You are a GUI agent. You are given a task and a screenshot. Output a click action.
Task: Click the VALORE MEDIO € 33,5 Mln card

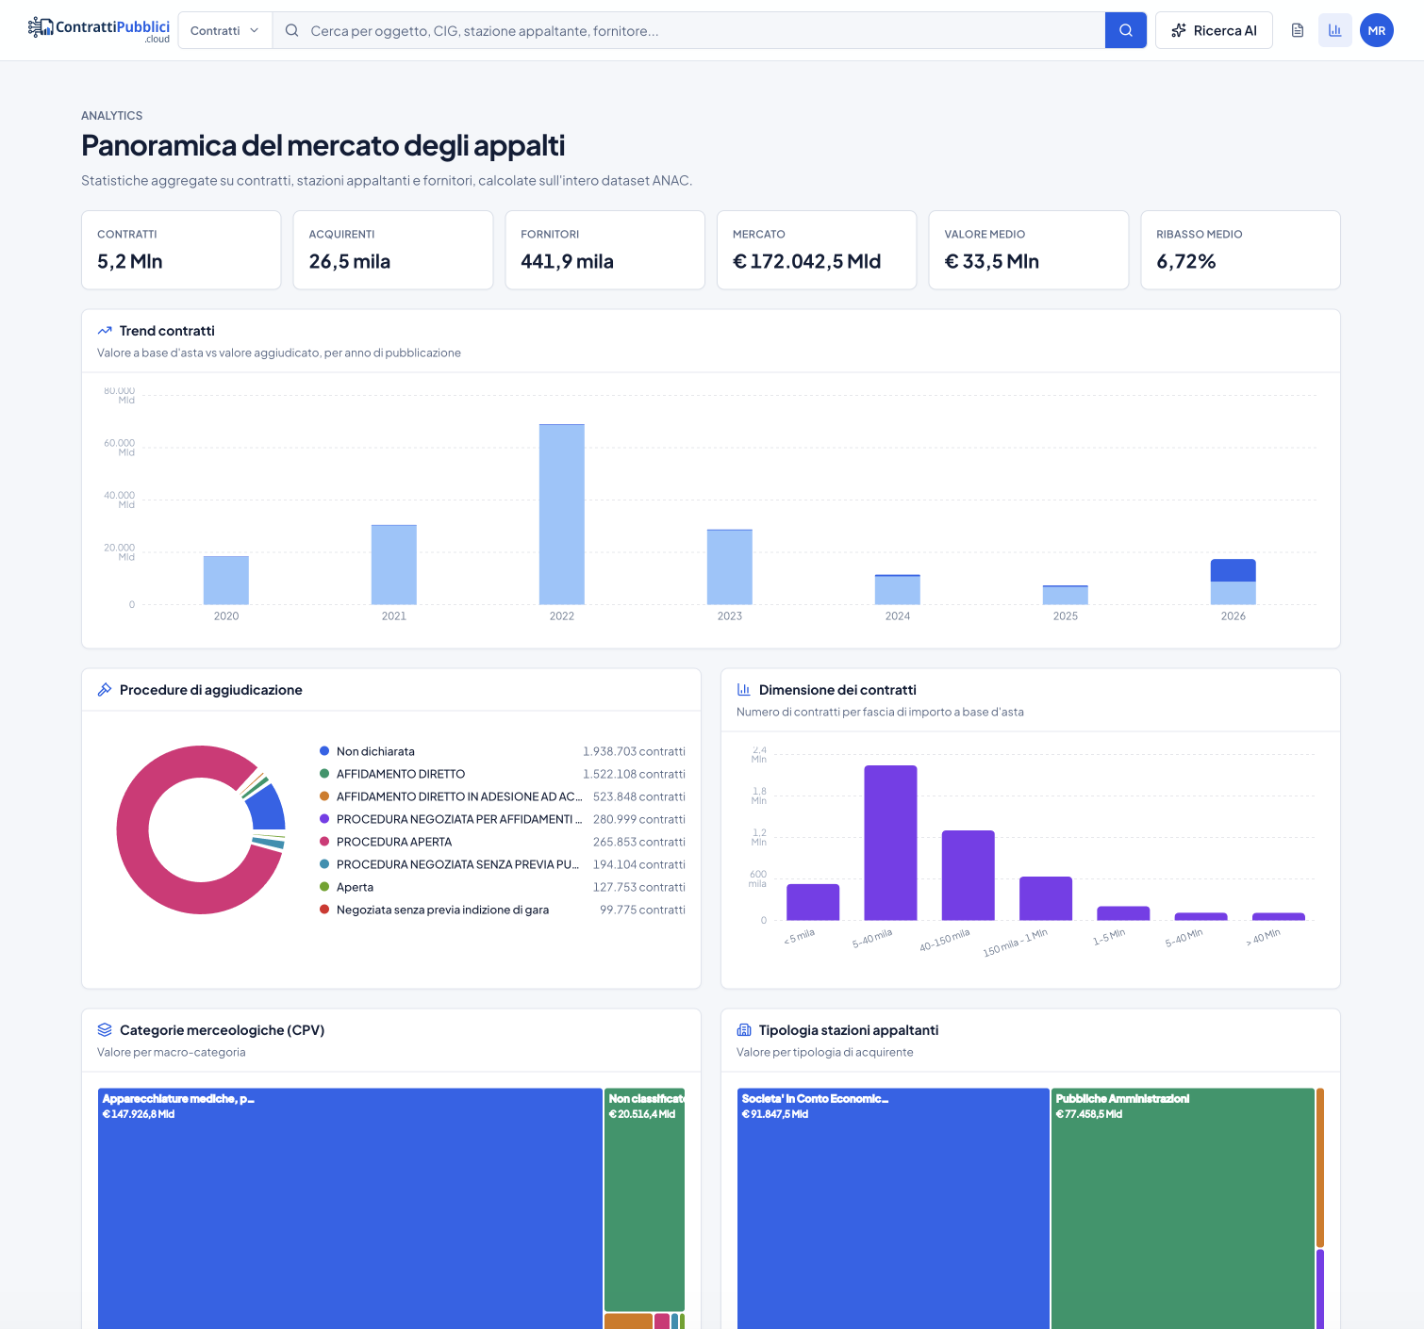coord(1029,250)
